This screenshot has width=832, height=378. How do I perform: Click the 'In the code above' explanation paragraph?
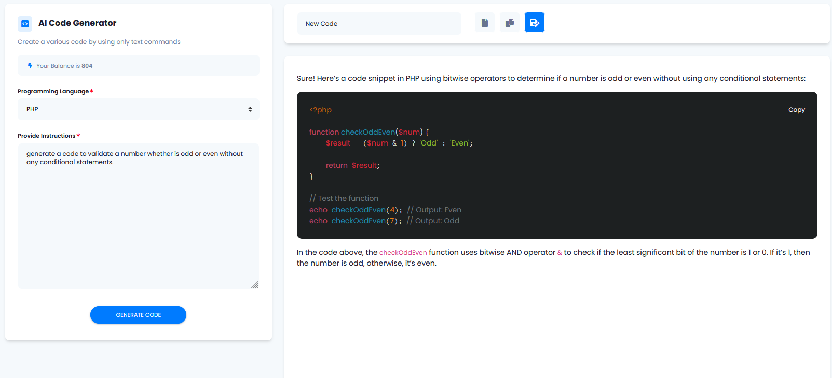pos(553,258)
